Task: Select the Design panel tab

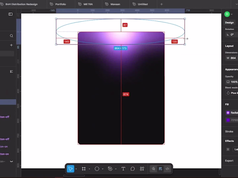Action: coord(229,23)
